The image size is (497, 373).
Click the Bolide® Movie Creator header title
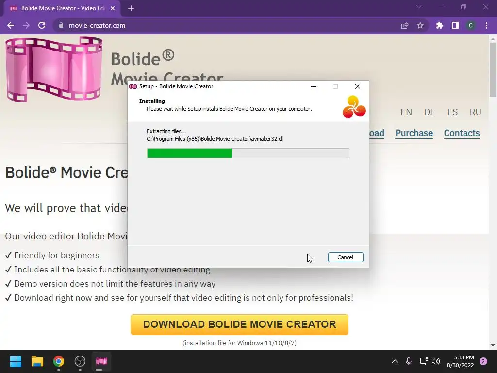167,68
